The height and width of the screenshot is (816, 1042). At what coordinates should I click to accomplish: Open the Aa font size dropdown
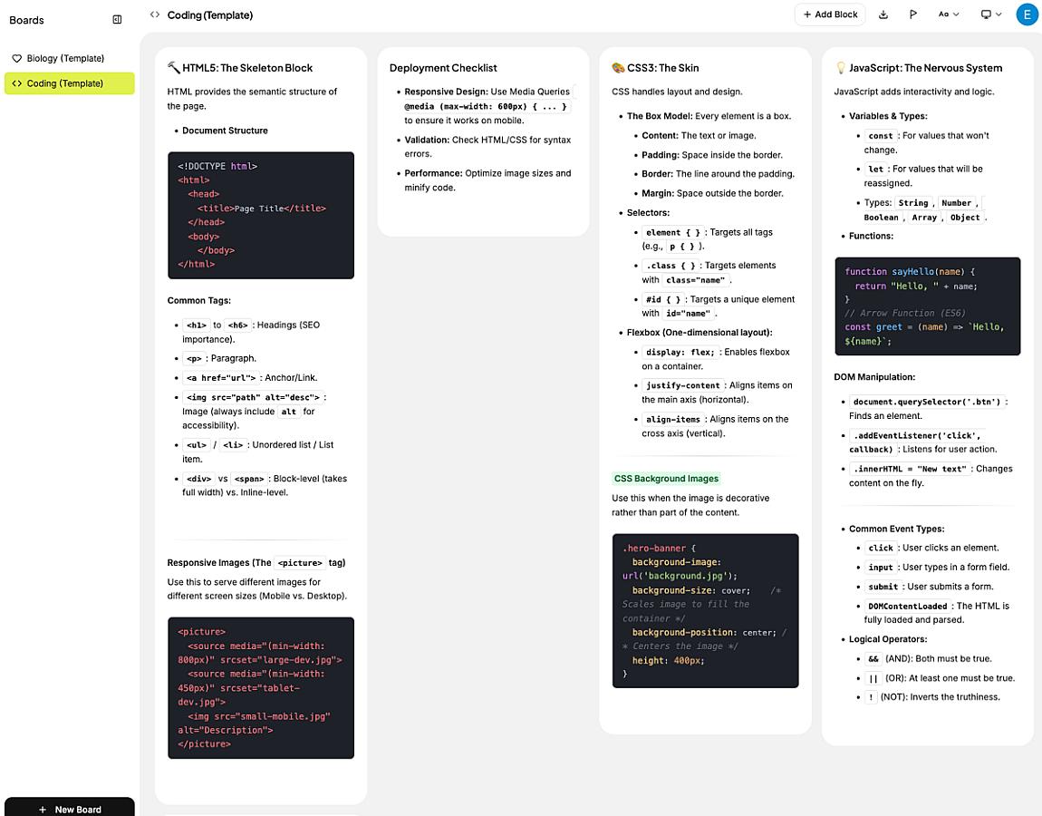tap(949, 15)
